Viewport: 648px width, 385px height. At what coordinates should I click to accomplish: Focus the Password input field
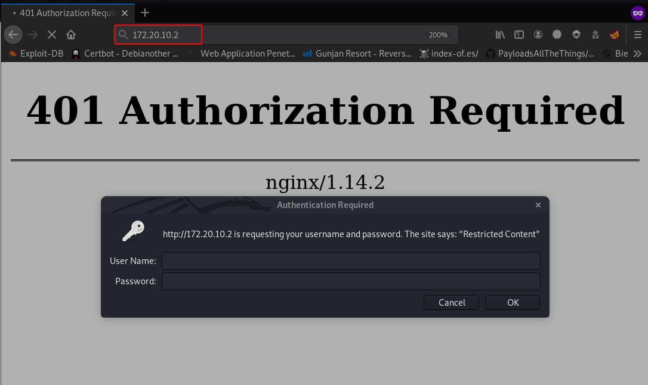(x=351, y=281)
